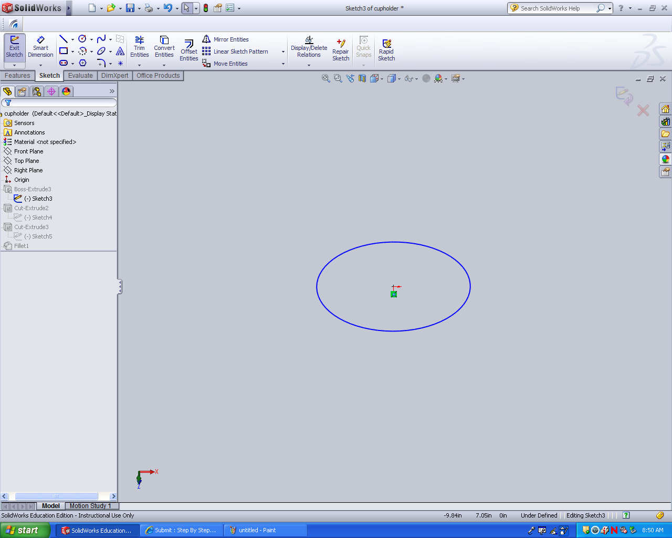The image size is (672, 538).
Task: Expand the Smart Dimension dropdown
Action: (40, 65)
